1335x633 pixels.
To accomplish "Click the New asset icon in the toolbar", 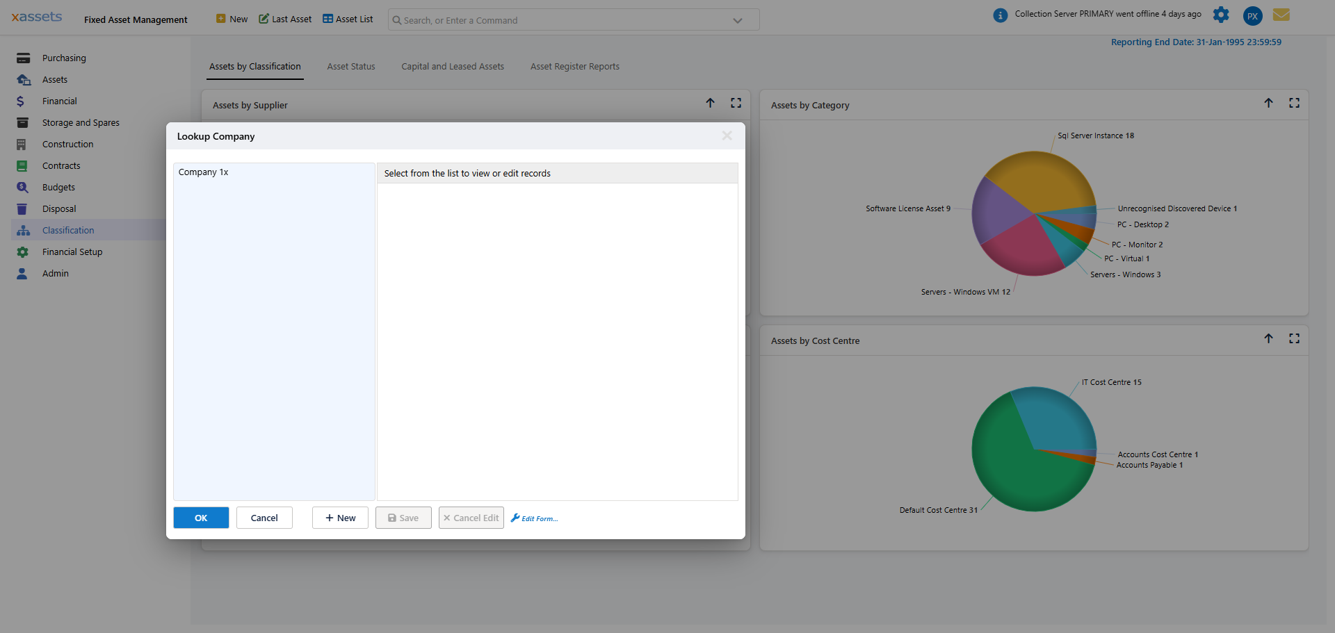I will [221, 19].
